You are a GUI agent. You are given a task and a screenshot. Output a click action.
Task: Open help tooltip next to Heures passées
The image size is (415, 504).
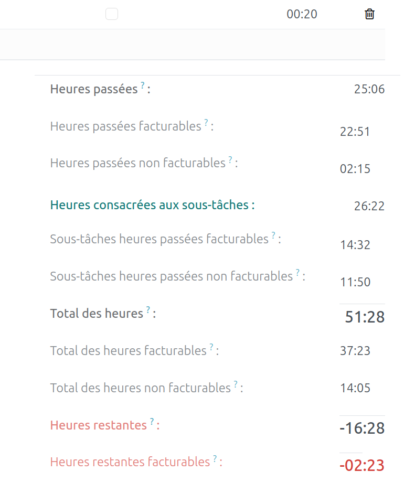point(142,85)
